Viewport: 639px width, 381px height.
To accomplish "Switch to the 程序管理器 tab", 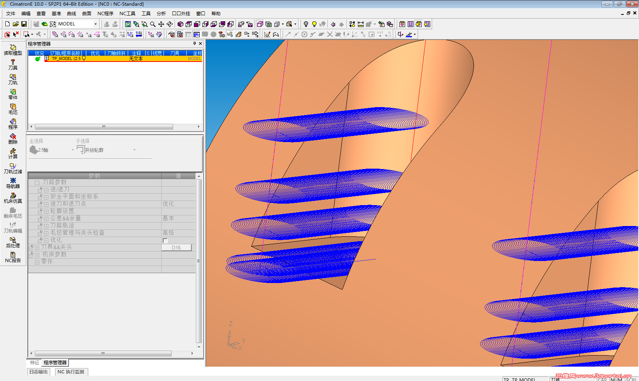I will tap(55, 363).
